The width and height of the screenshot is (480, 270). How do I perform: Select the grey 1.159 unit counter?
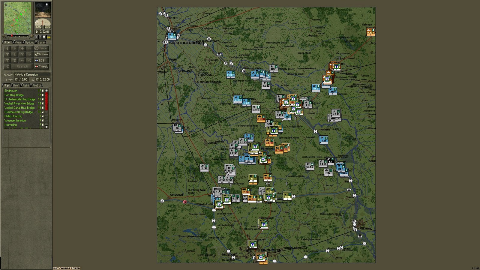pos(204,167)
